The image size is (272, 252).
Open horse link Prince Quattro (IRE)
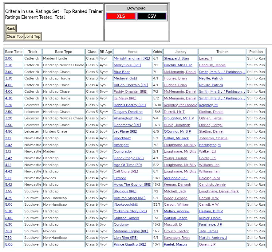130,244
